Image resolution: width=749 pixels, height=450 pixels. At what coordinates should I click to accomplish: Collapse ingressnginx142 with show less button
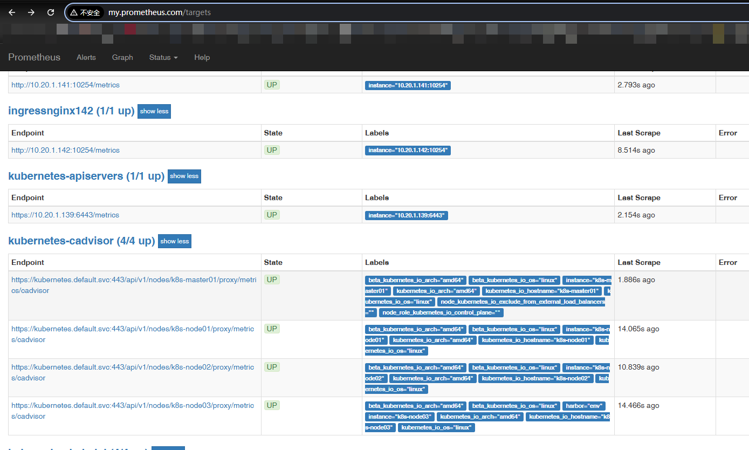click(154, 111)
